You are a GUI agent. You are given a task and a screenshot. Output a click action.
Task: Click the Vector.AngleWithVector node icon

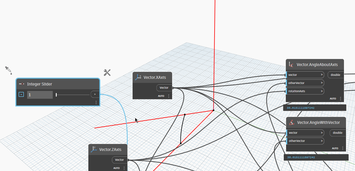(292, 122)
